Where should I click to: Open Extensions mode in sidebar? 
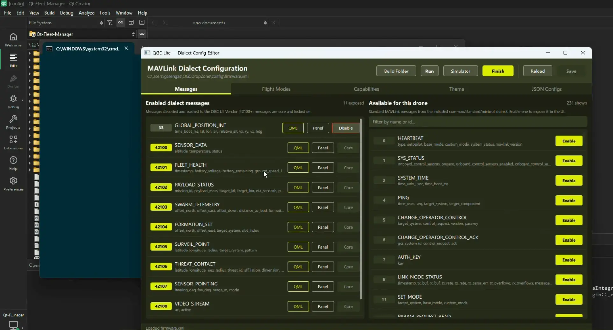click(13, 143)
